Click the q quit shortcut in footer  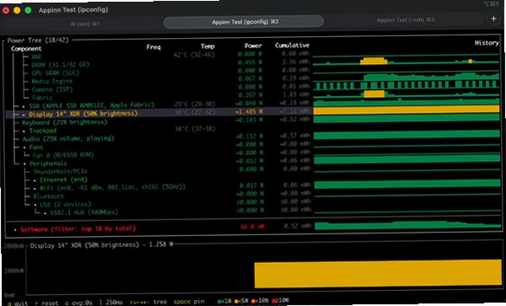click(18, 303)
